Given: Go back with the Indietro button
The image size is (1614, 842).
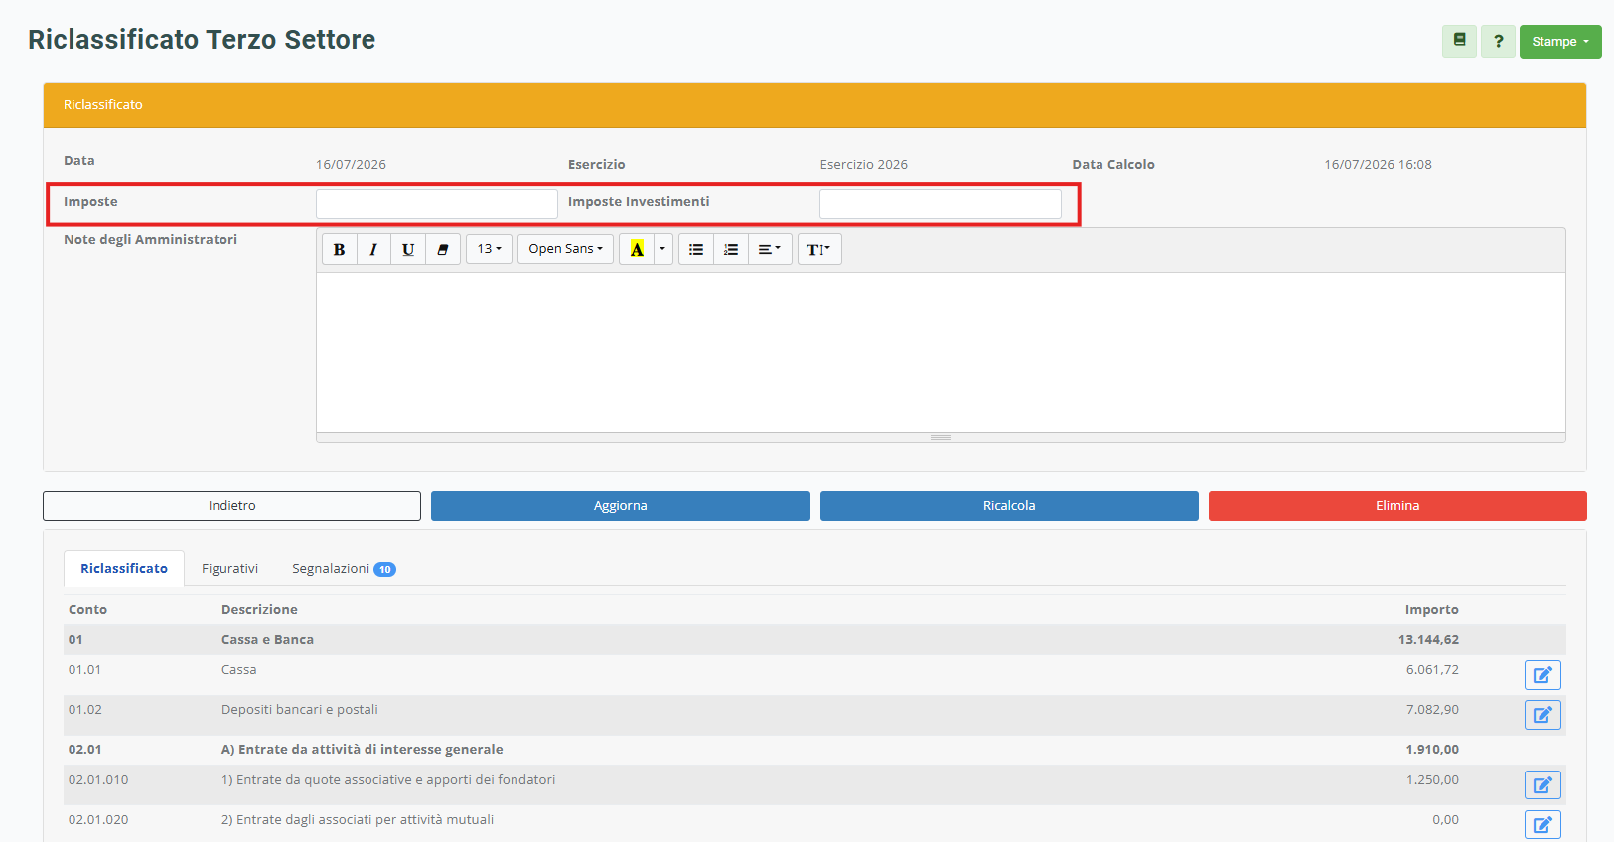Looking at the screenshot, I should pos(231,506).
